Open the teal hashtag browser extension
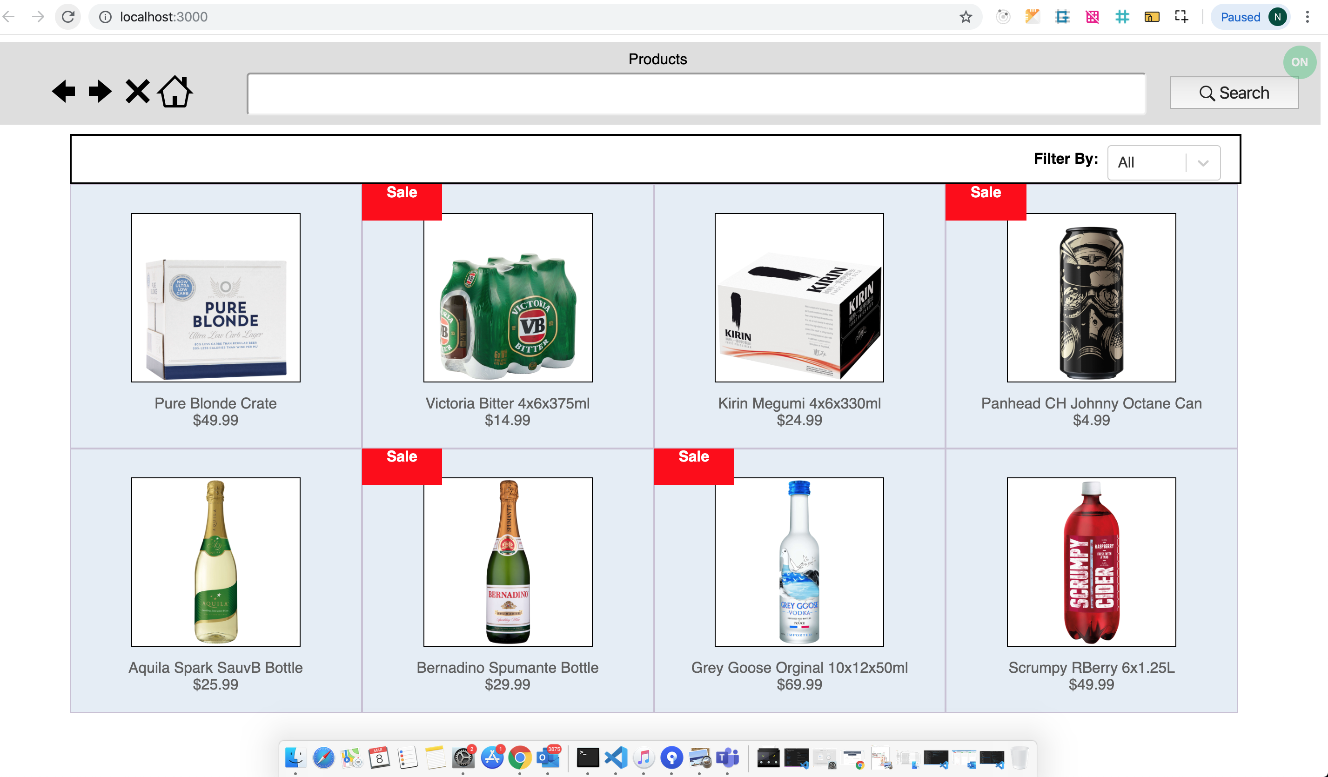Image resolution: width=1328 pixels, height=777 pixels. coord(1122,16)
